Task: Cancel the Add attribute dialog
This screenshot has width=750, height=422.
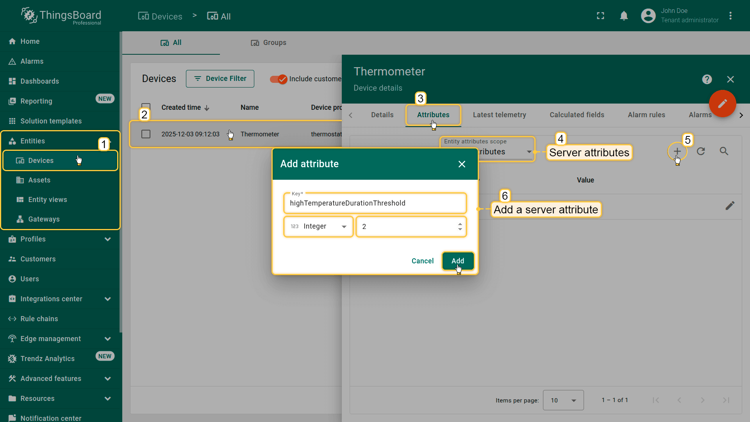Action: 422,261
